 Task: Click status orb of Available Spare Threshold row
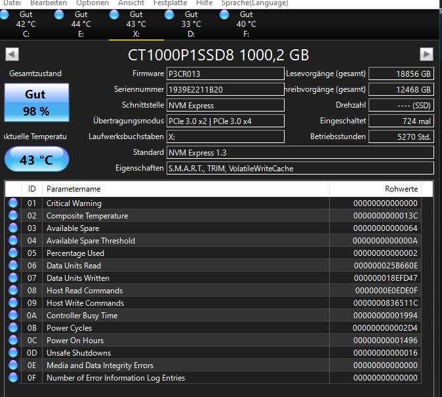(x=13, y=240)
